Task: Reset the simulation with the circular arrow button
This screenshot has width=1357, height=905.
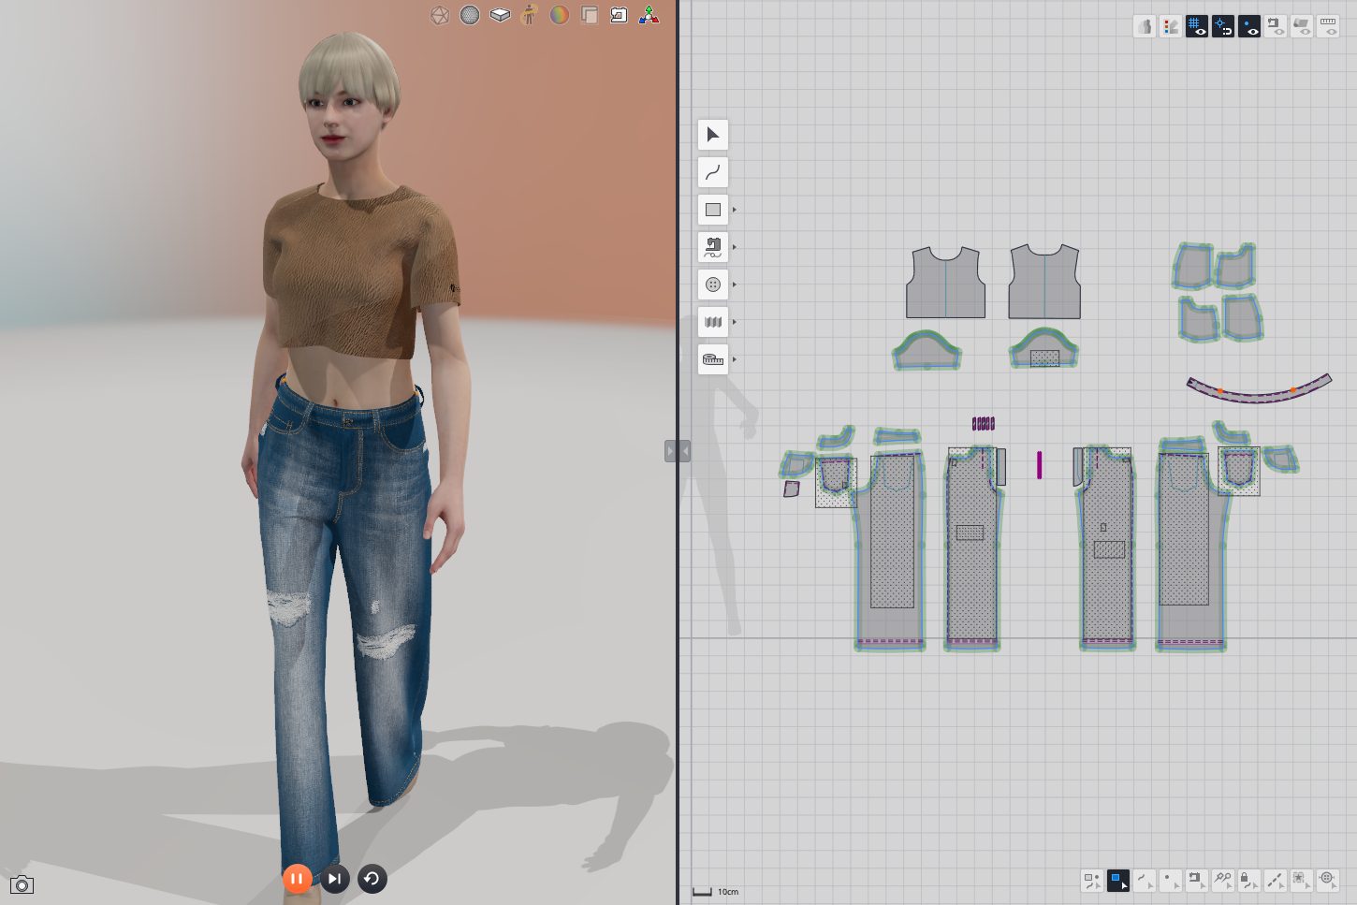Action: click(x=372, y=879)
